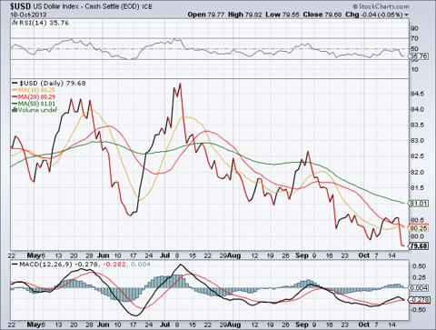Click the 81.5 price axis label
436x330 pixels.
point(418,188)
